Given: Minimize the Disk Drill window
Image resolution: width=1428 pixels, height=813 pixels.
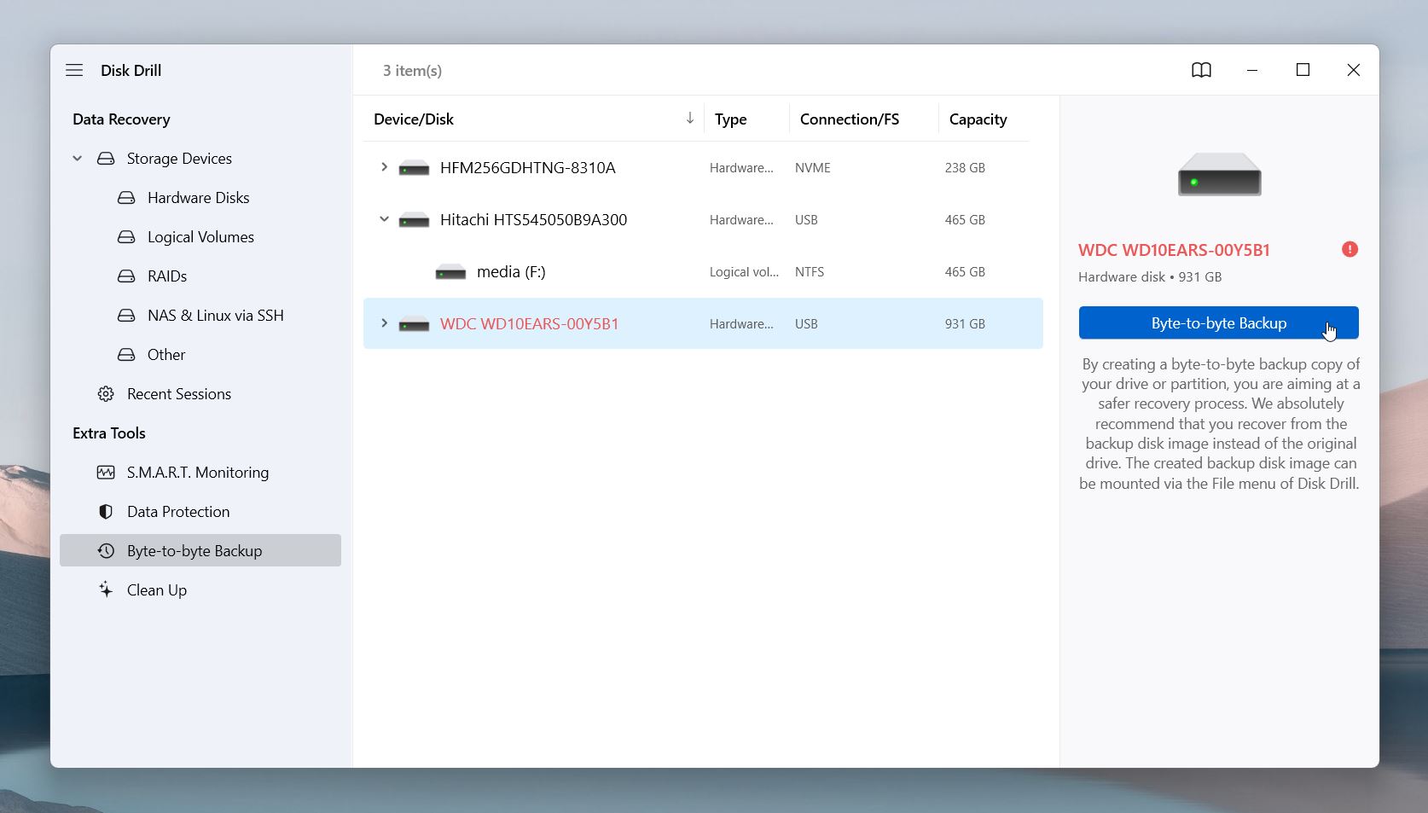Looking at the screenshot, I should [1252, 70].
